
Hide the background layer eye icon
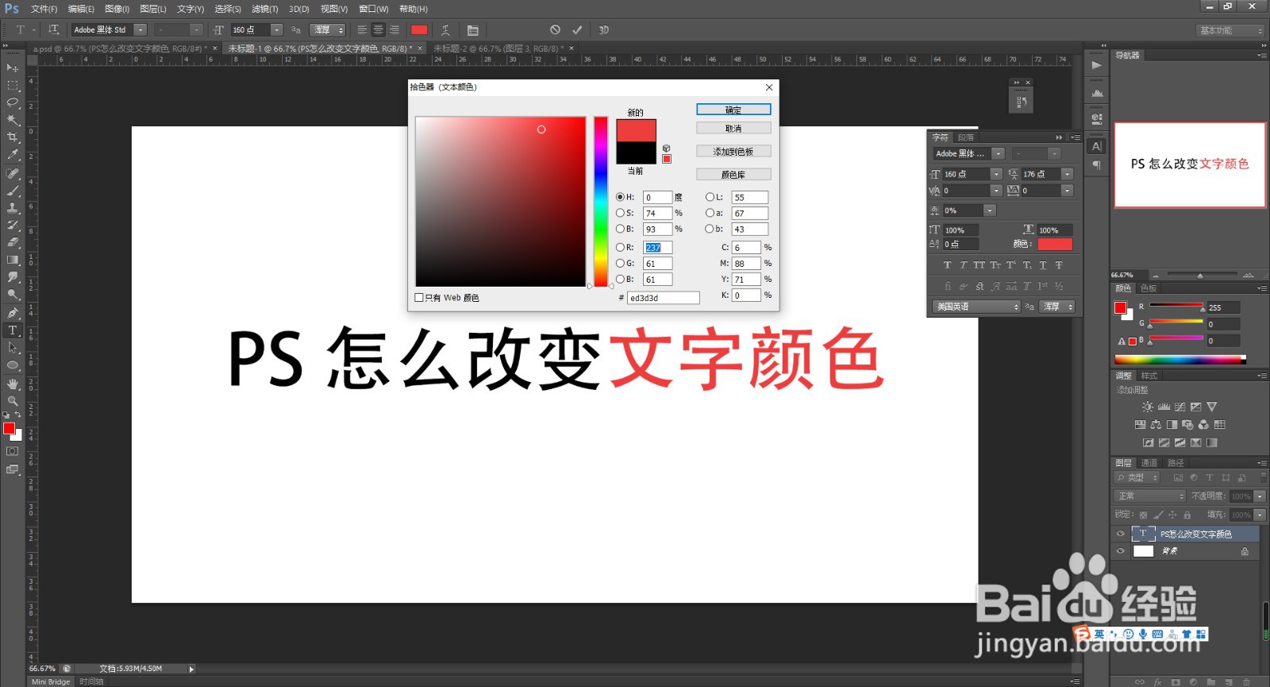[1120, 551]
